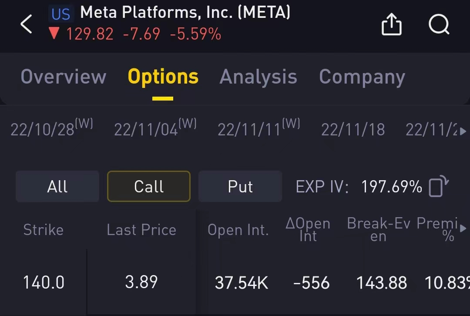Open the 140.0 strike option row

click(x=44, y=282)
